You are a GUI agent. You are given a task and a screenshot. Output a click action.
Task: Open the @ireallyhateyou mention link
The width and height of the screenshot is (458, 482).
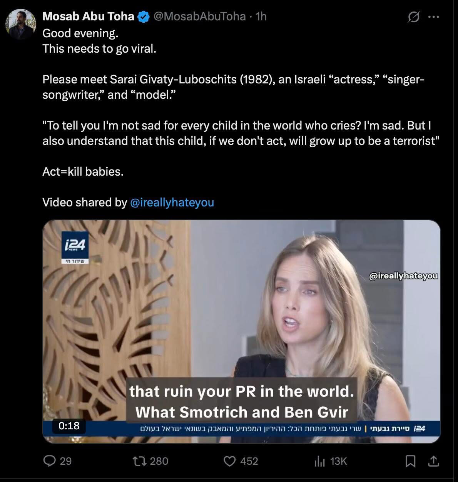point(172,202)
